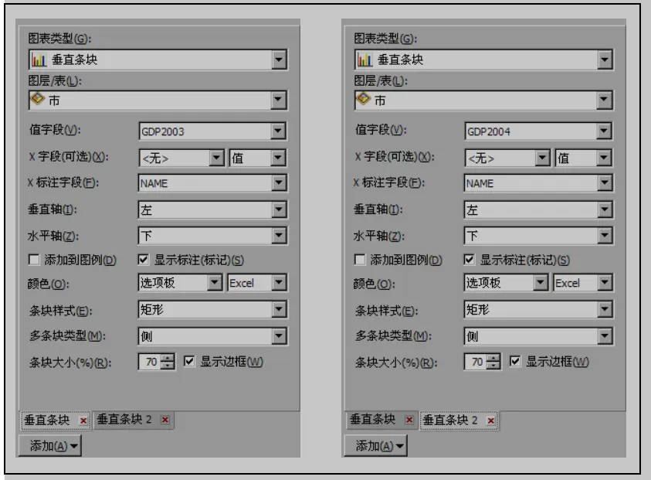Open 值 sort dropdown in left panel
651x480 pixels.
click(x=278, y=158)
